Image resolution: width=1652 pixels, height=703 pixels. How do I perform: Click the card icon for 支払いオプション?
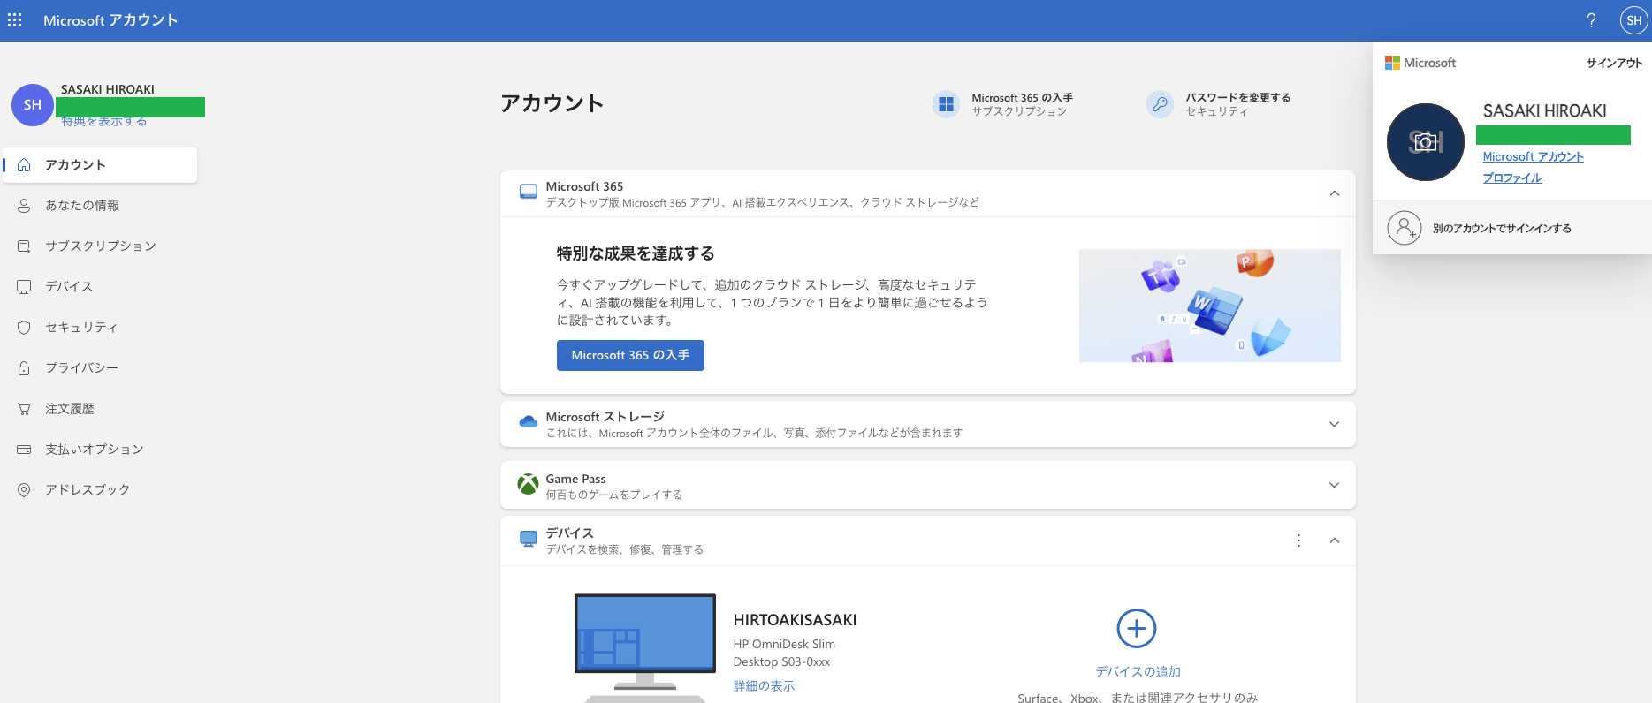pos(24,450)
